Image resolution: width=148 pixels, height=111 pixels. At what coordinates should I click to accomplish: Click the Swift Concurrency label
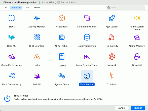(x=12, y=84)
